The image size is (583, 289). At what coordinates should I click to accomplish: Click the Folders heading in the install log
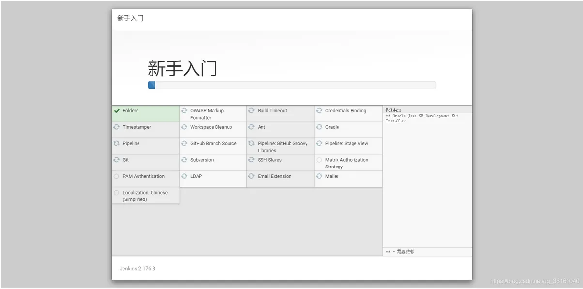pyautogui.click(x=394, y=110)
